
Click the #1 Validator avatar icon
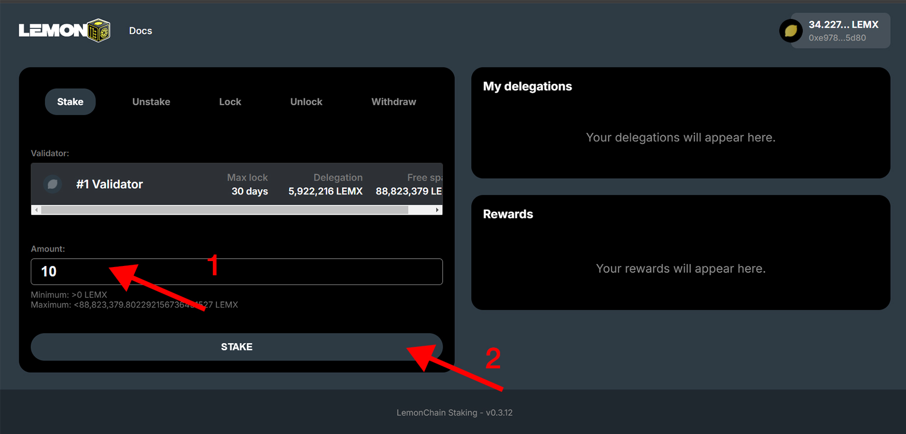[x=52, y=184]
